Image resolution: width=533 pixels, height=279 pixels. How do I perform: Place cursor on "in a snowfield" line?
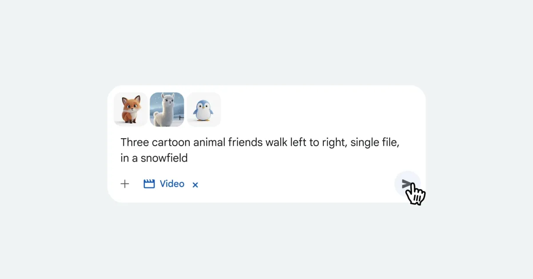[x=154, y=158]
